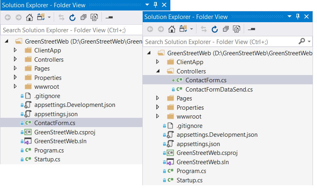317x188 pixels.
Task: Select GreenStreetWeb.sln in left panel
Action: (61, 141)
